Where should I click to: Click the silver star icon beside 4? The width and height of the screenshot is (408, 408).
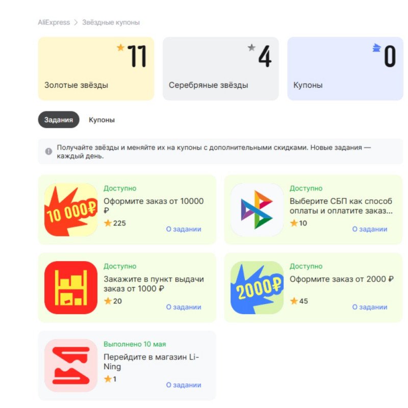coord(251,47)
